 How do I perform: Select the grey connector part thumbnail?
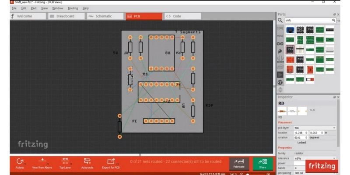pyautogui.click(x=330, y=49)
